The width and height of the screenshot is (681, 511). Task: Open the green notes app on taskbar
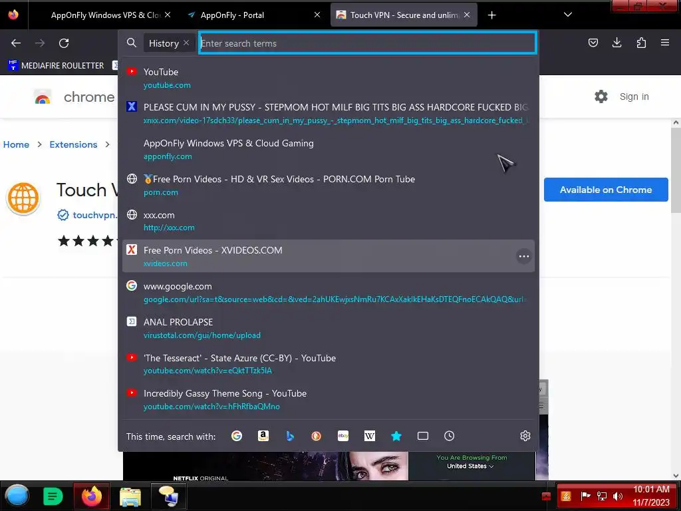[x=53, y=496]
